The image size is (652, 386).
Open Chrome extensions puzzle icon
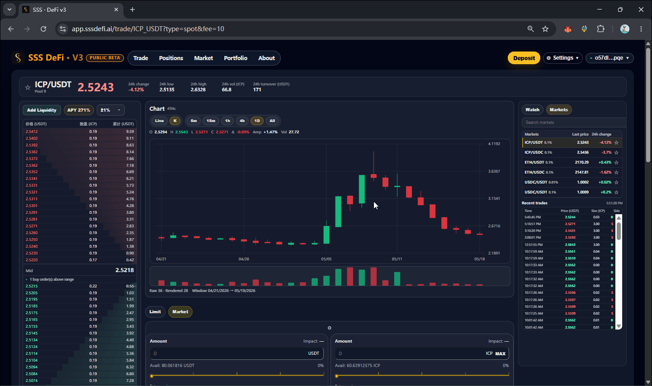coord(600,29)
